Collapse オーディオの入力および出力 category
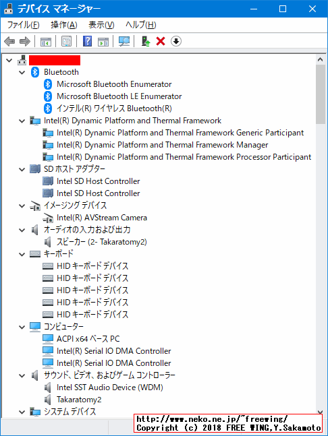This screenshot has height=436, width=328. [x=22, y=230]
